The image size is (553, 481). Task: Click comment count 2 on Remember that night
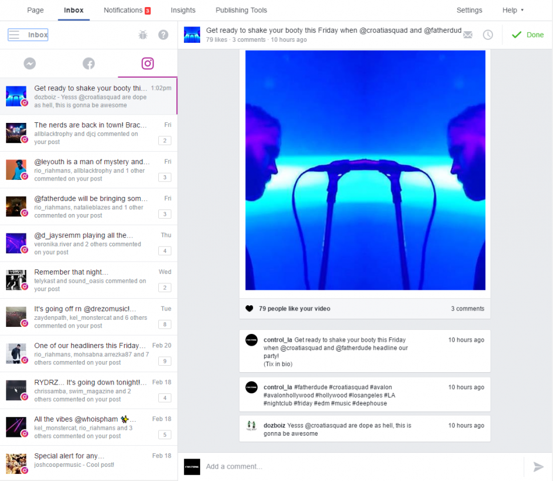pos(165,288)
